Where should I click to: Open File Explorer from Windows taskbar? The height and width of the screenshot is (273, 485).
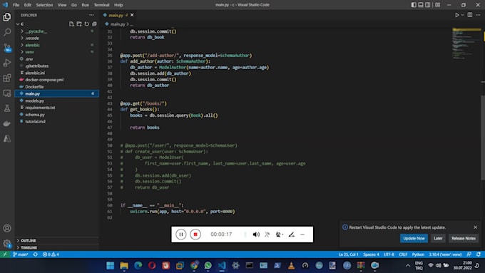pyautogui.click(x=124, y=265)
